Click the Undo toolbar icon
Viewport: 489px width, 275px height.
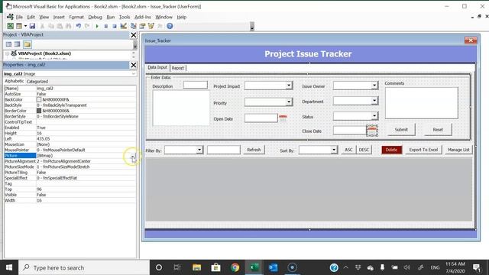pyautogui.click(x=79, y=26)
